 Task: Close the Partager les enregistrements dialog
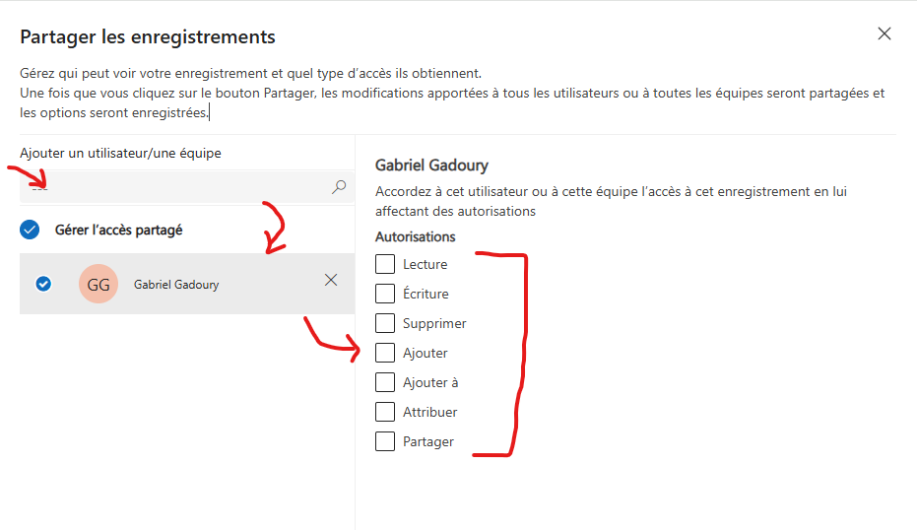click(884, 33)
